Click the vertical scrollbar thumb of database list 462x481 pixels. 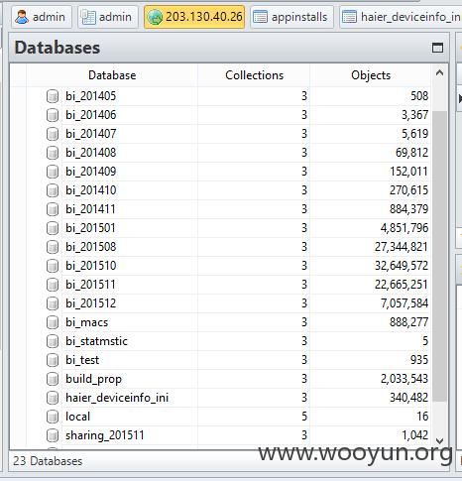pyautogui.click(x=439, y=257)
